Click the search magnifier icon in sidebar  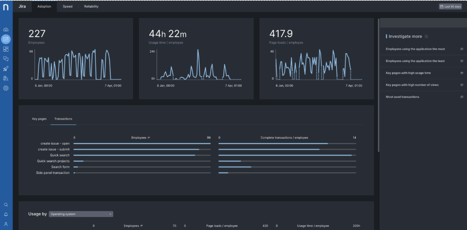click(x=6, y=205)
